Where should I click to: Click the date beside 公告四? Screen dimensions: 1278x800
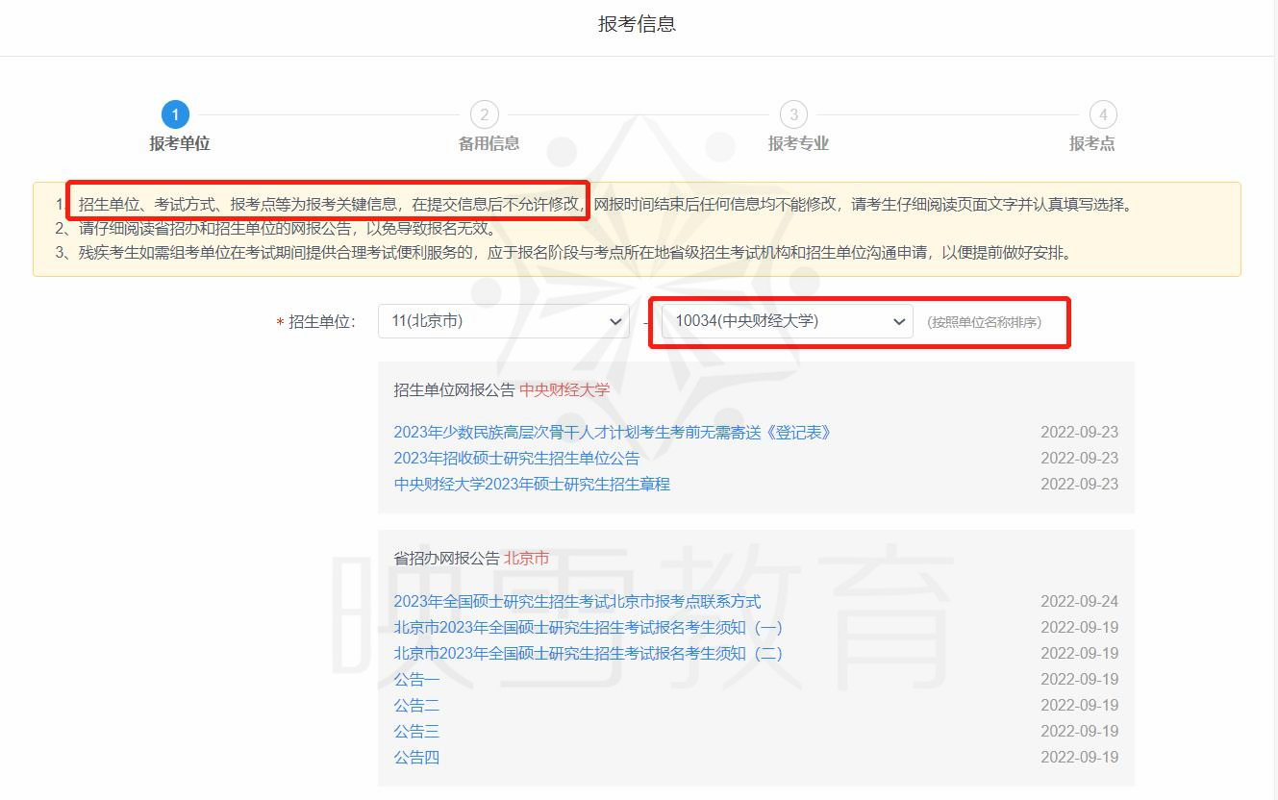coord(1080,758)
